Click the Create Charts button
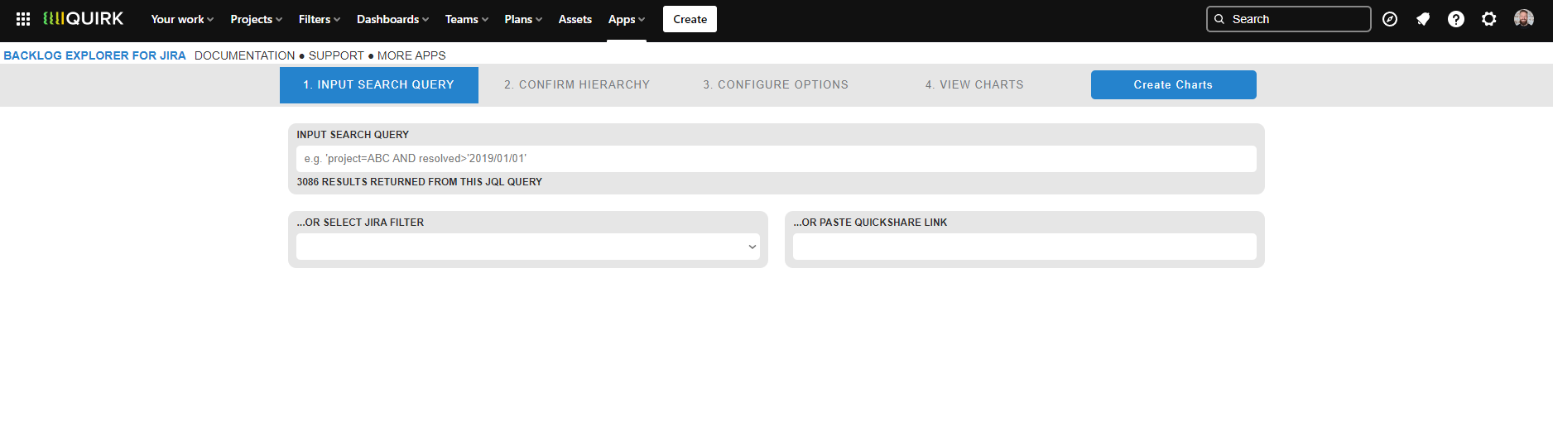1553x441 pixels. 1173,84
